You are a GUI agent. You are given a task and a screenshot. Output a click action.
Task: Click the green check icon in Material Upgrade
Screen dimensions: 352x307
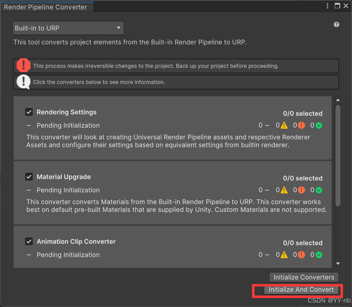pyautogui.click(x=319, y=190)
